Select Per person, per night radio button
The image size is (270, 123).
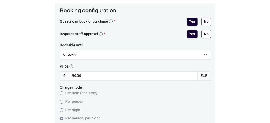[x=62, y=118]
